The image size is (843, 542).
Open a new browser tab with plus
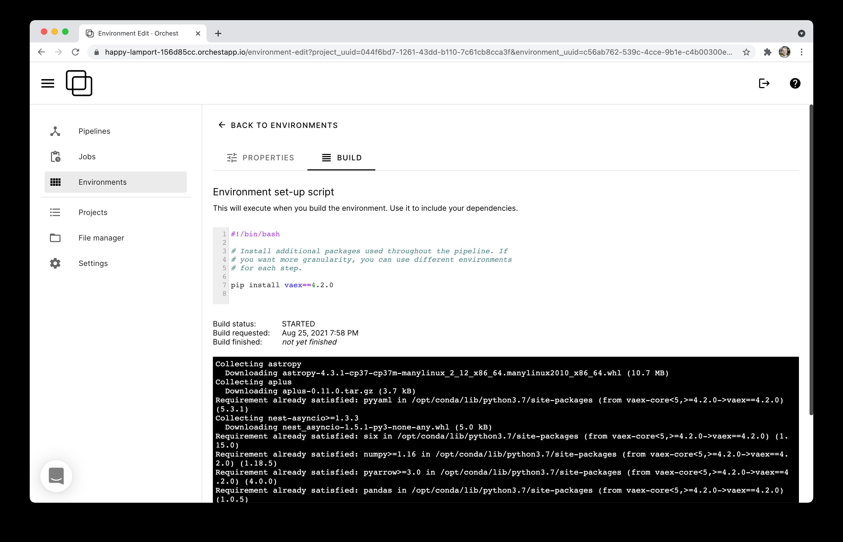coord(218,33)
